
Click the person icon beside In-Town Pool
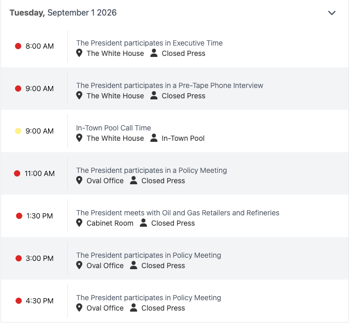[154, 138]
